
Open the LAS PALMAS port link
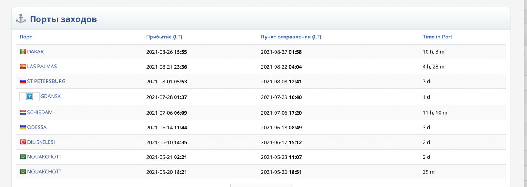point(42,66)
